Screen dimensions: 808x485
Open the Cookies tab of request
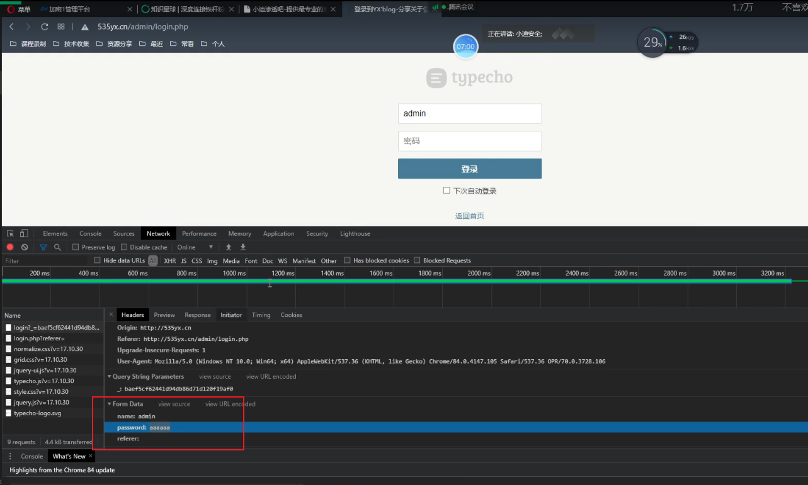coord(292,315)
